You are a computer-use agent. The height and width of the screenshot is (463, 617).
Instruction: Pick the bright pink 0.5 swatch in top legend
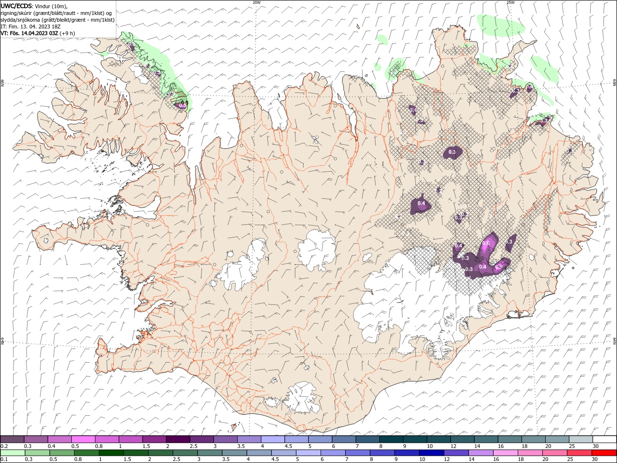pyautogui.click(x=83, y=439)
